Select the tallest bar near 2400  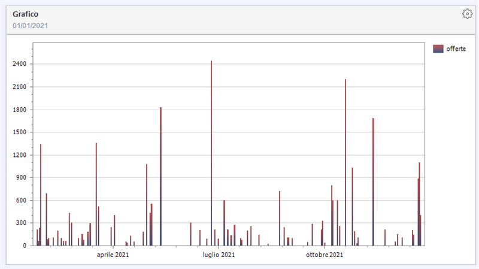[x=211, y=153]
